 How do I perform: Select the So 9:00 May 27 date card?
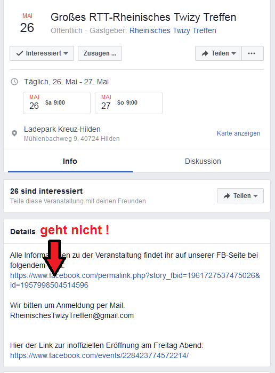(128, 103)
